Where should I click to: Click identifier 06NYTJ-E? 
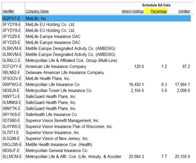pos(11,97)
